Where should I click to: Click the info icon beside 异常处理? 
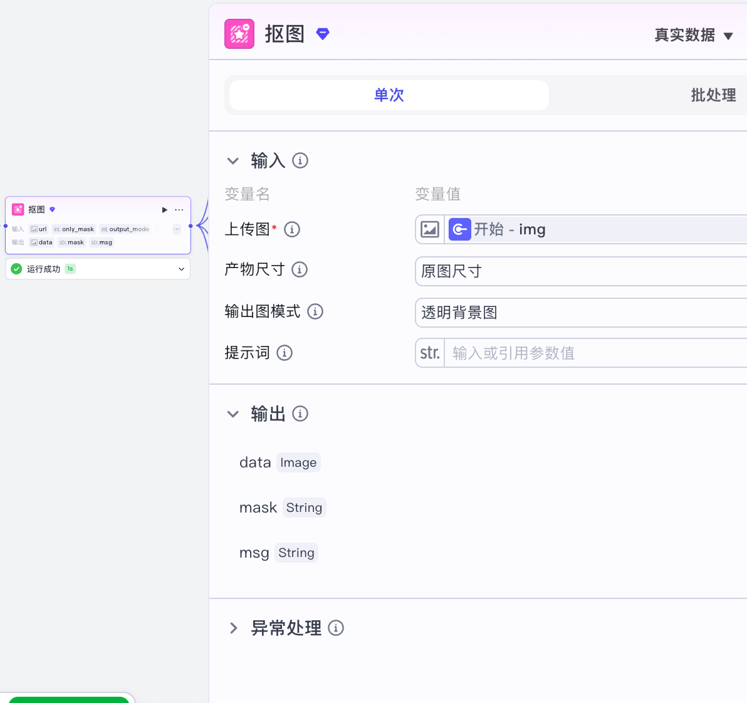(x=336, y=628)
